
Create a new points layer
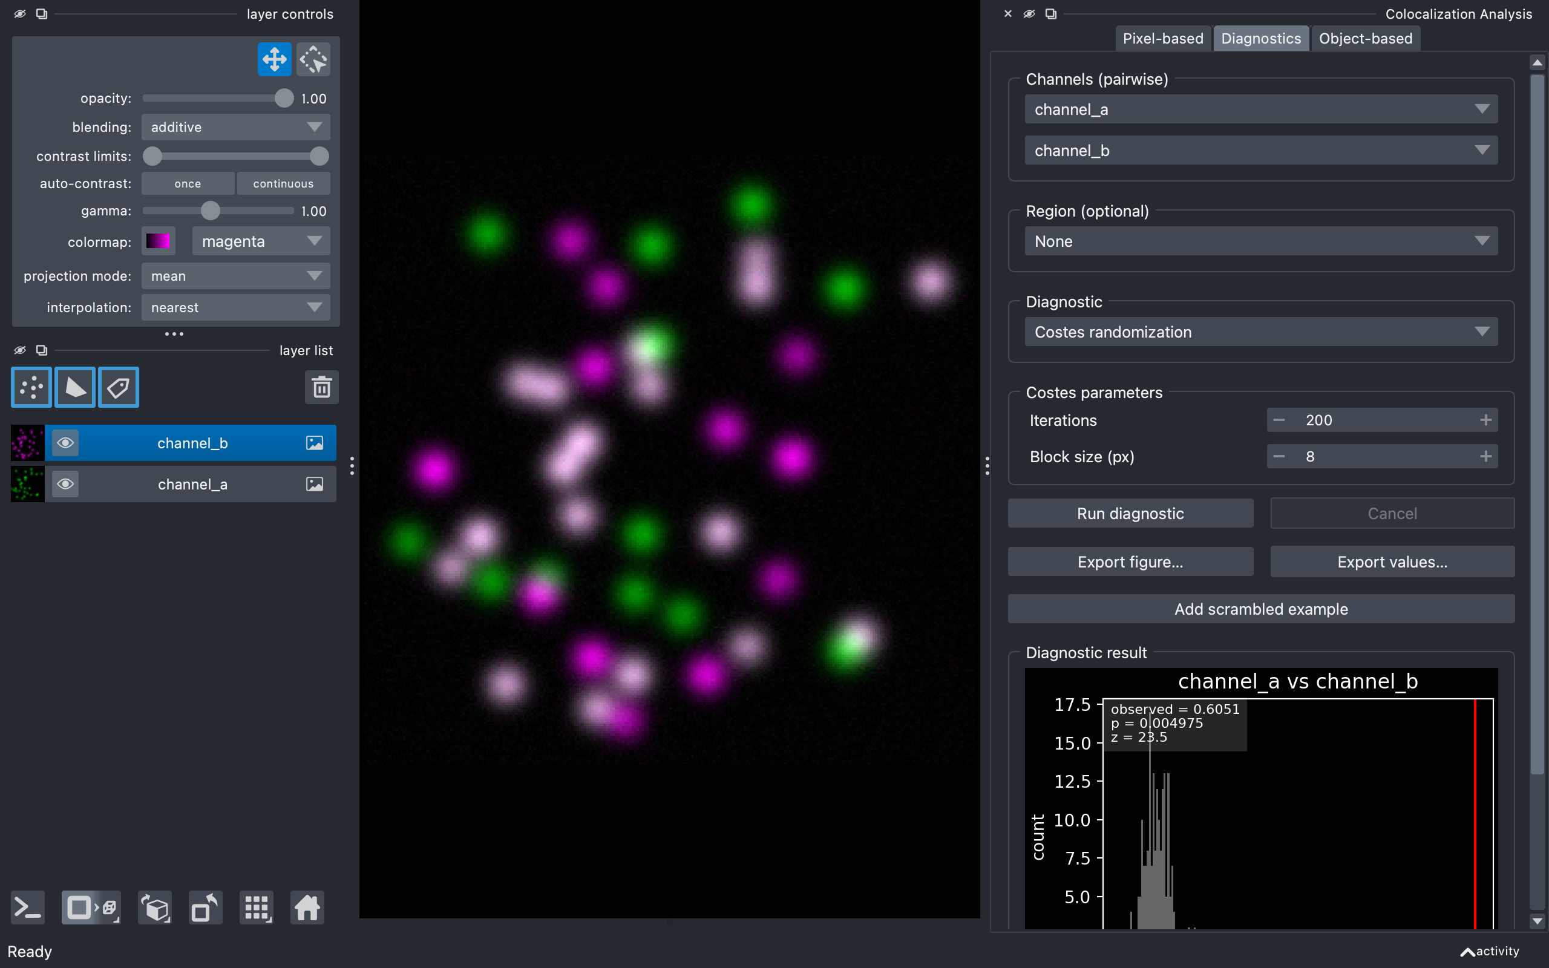pyautogui.click(x=31, y=387)
